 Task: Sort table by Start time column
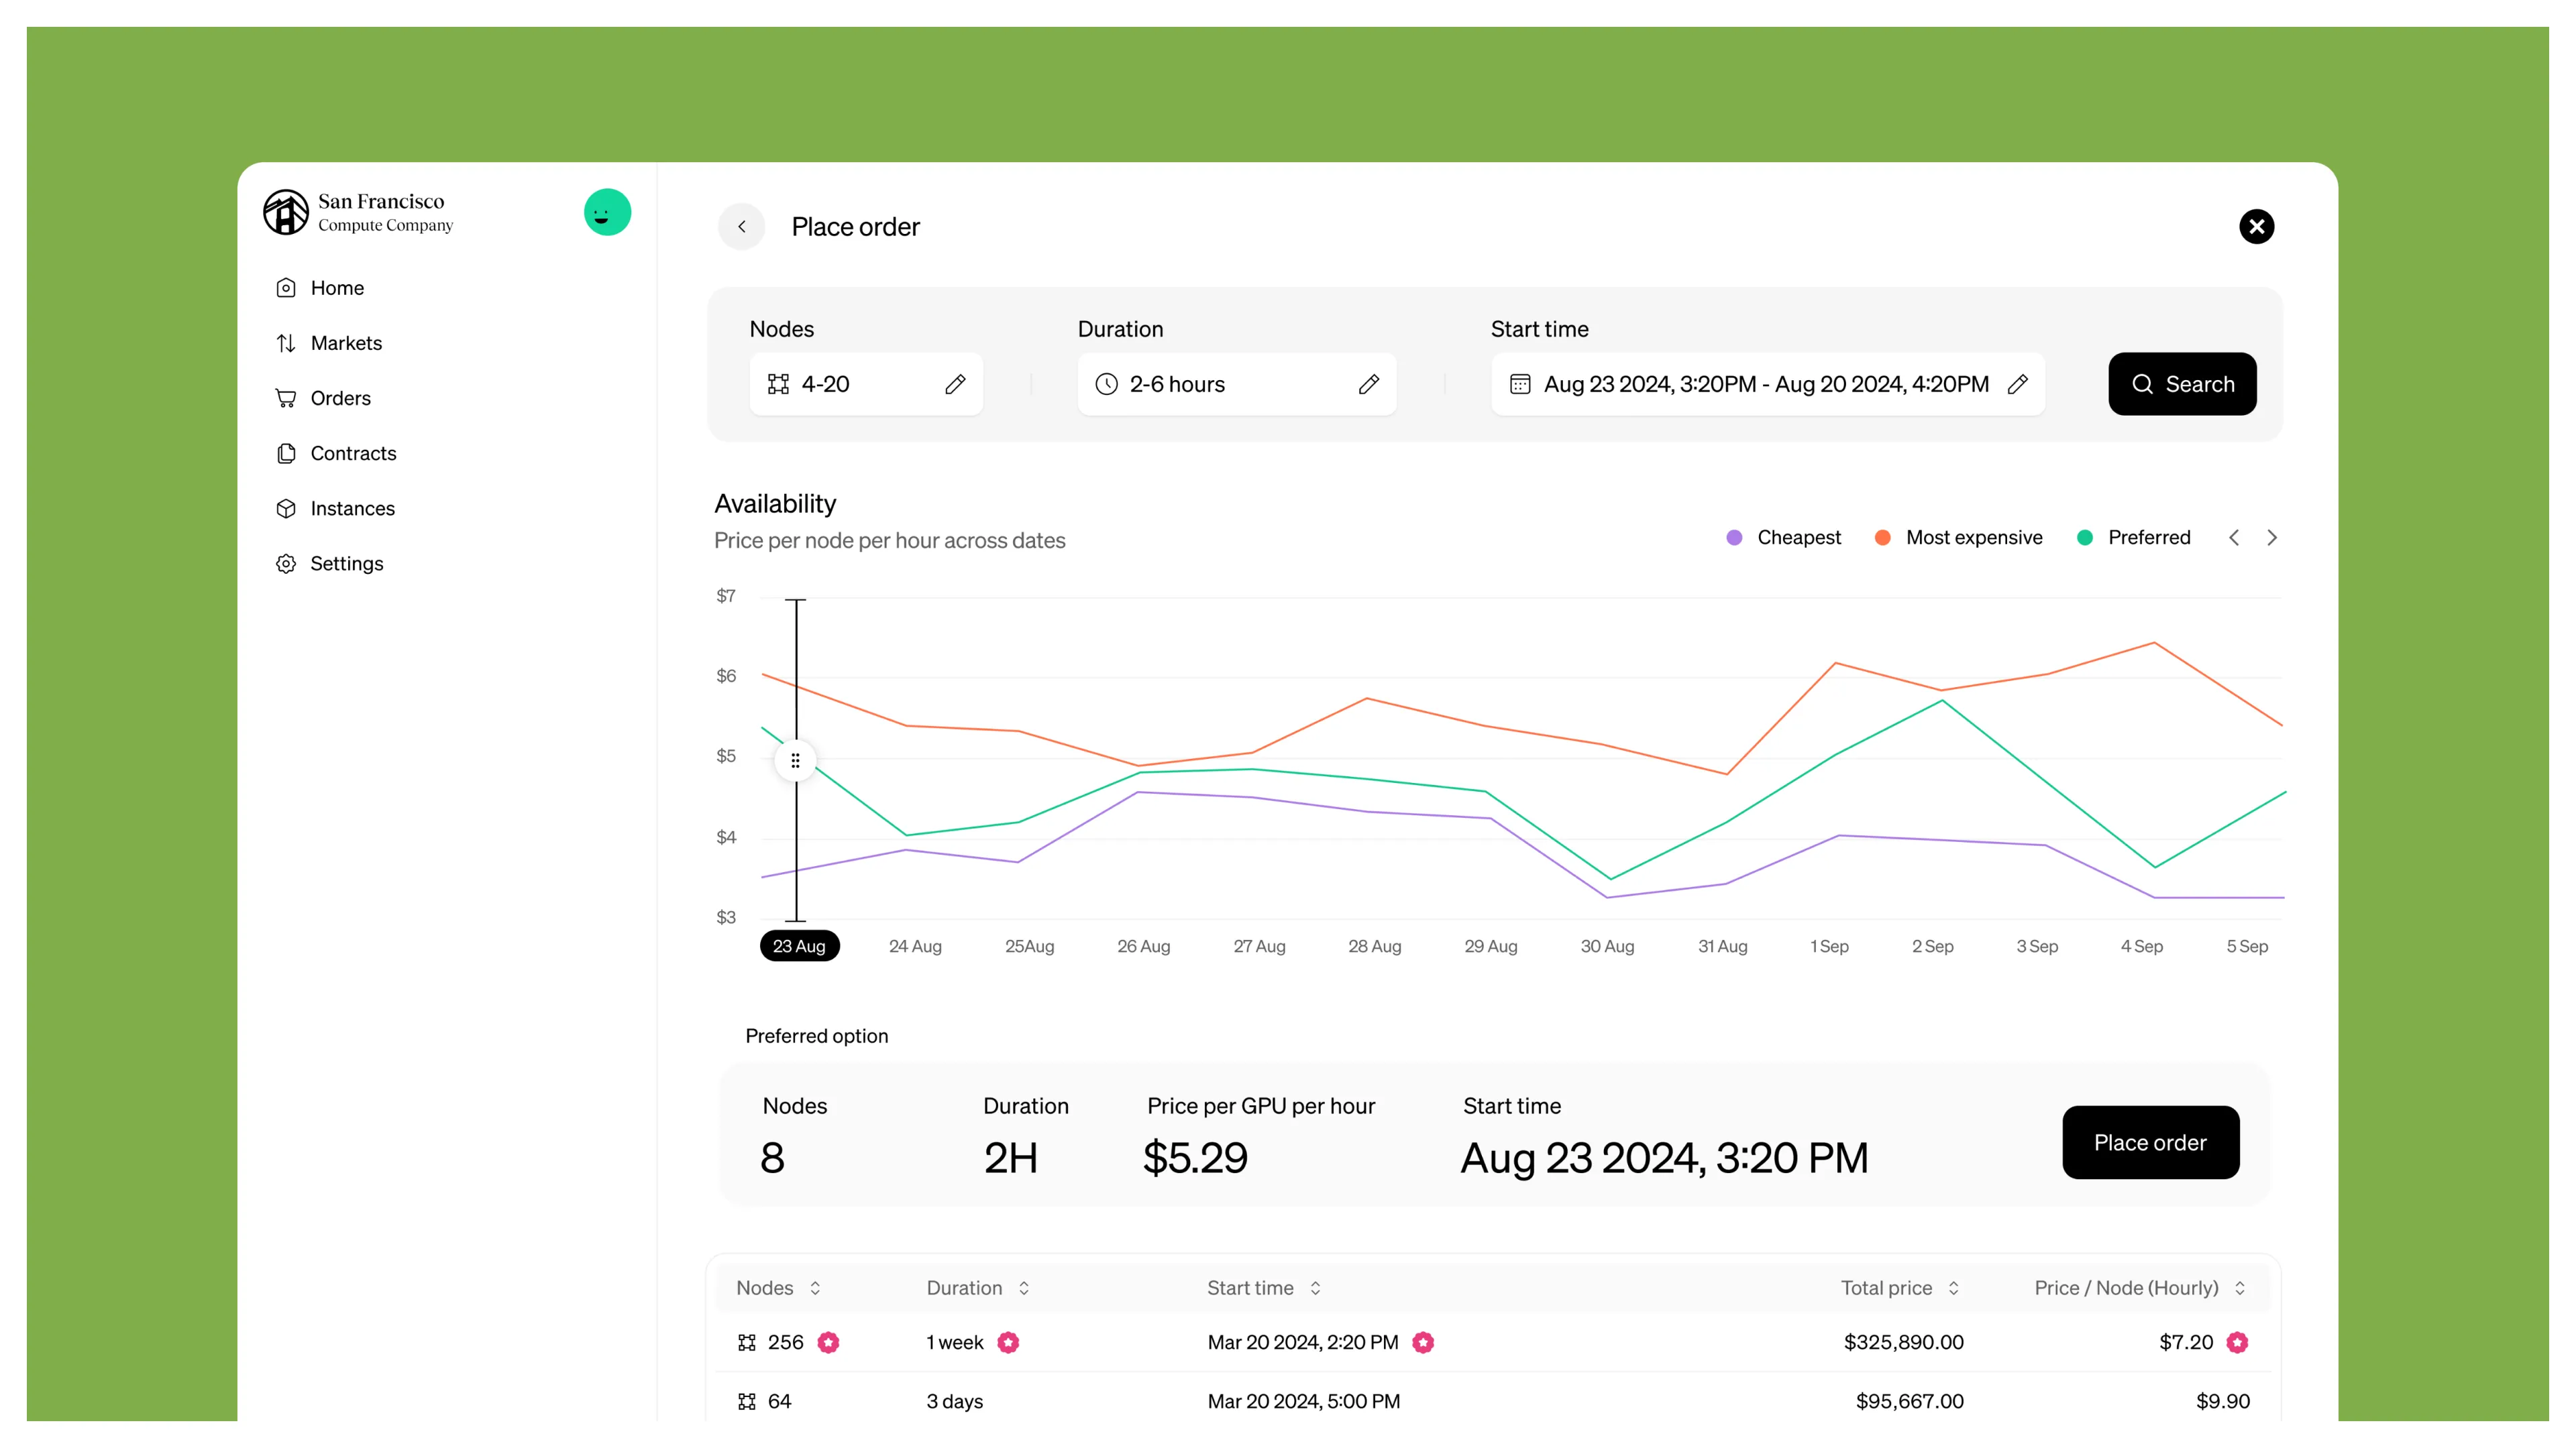(x=1264, y=1288)
